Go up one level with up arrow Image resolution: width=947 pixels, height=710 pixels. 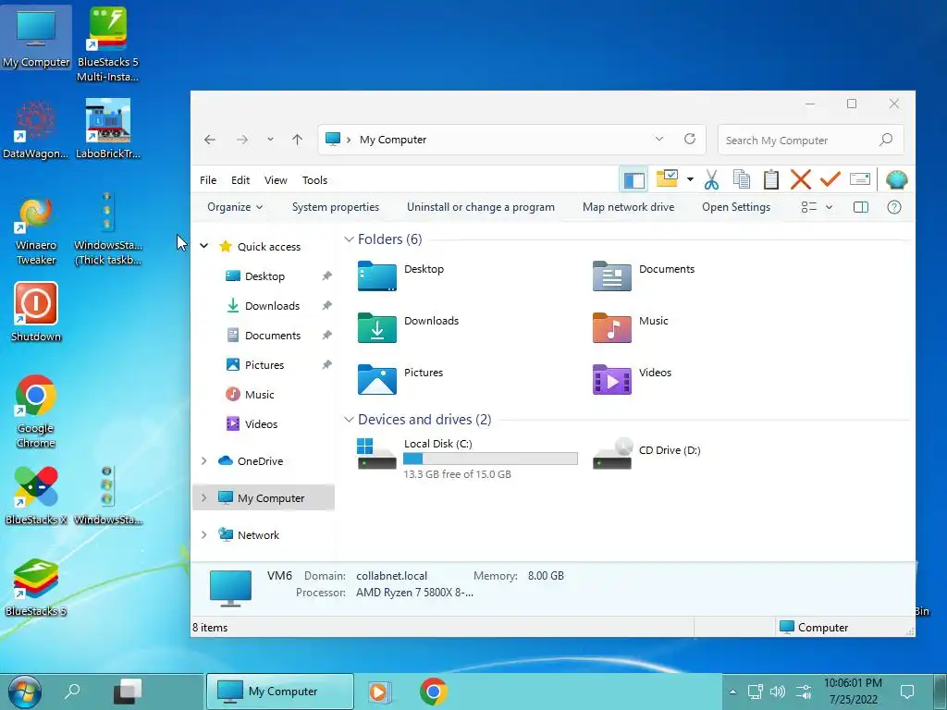(297, 140)
